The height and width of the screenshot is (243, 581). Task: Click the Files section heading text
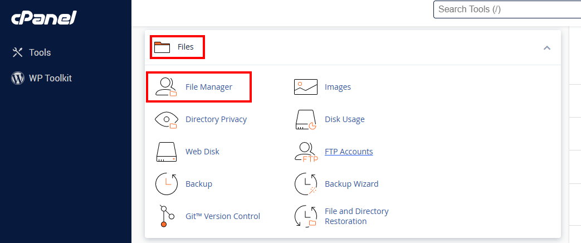185,47
